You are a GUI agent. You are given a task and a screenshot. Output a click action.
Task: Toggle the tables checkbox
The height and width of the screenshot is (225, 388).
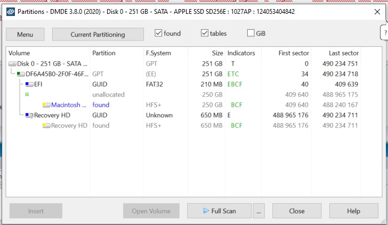click(205, 33)
